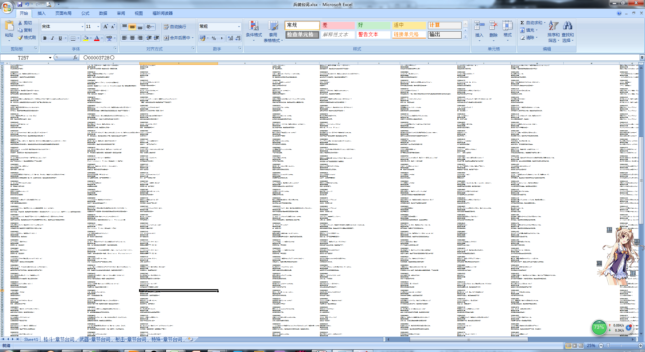The image size is (645, 352).
Task: Apply the red font color
Action: 97,38
